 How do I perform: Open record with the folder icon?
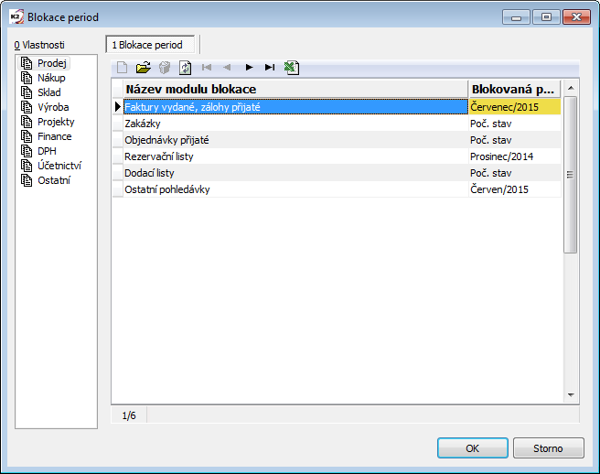coord(143,68)
